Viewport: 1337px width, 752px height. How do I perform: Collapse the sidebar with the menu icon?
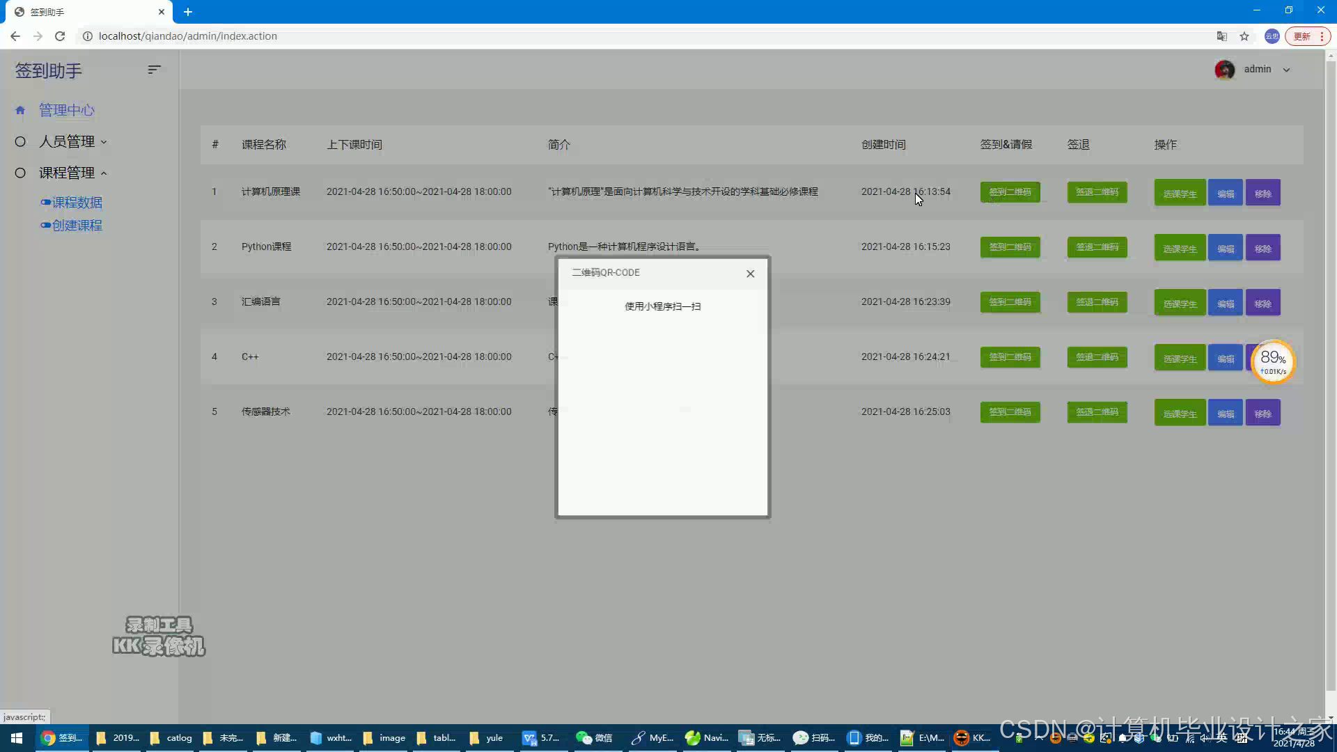[x=155, y=70]
